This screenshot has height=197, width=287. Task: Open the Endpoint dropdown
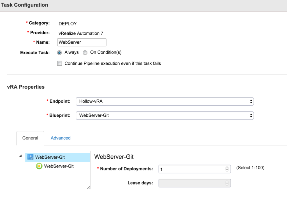tap(165, 101)
